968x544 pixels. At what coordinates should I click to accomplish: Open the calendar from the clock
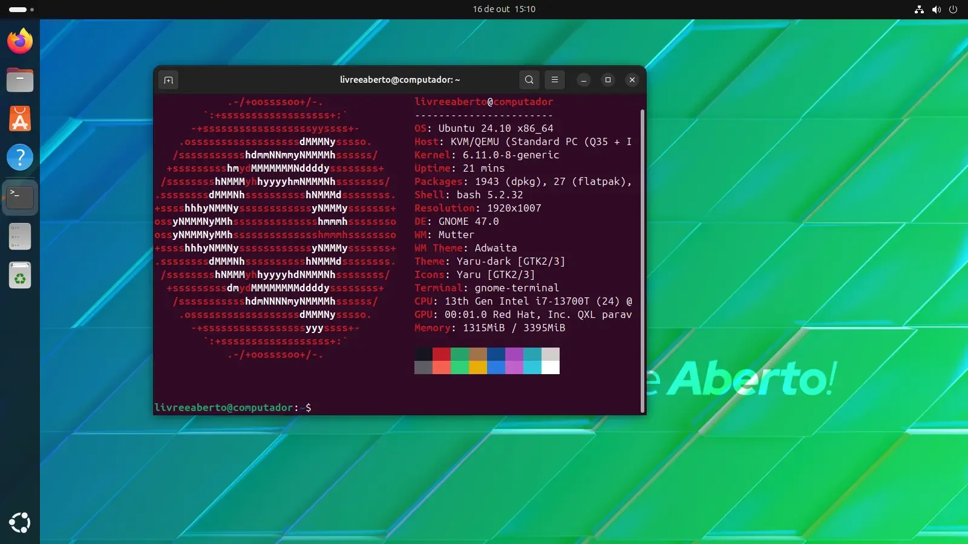pos(504,9)
